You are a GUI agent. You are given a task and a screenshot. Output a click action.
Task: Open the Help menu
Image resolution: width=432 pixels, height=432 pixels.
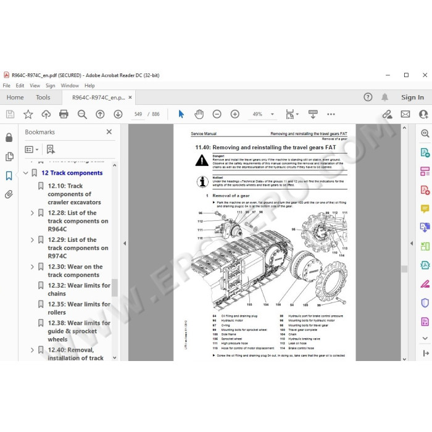[89, 86]
